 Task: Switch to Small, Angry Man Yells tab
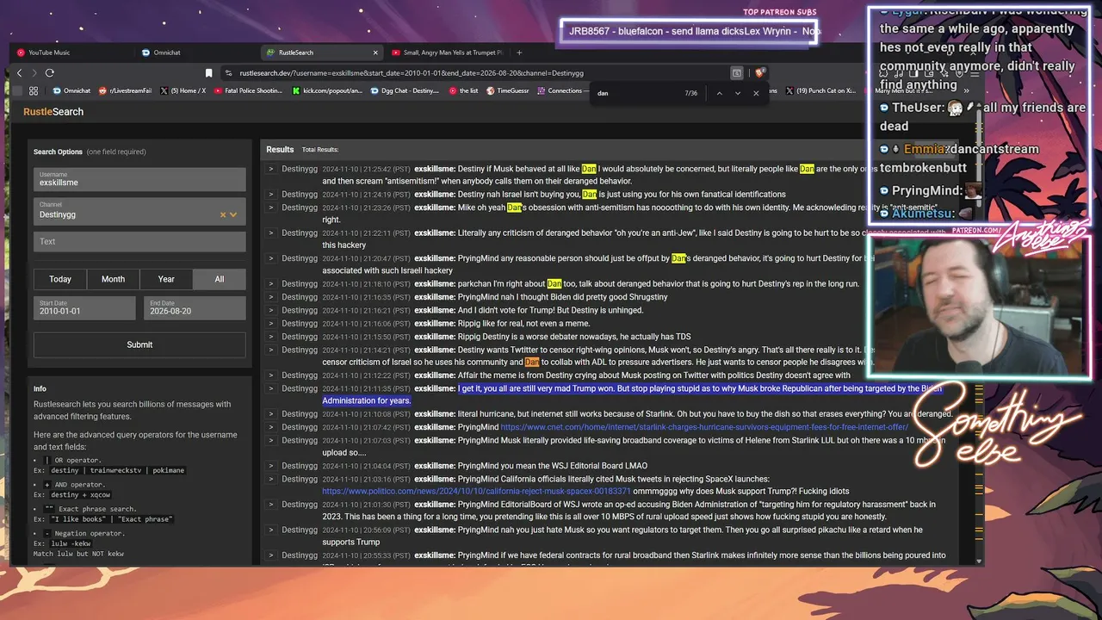pos(446,53)
